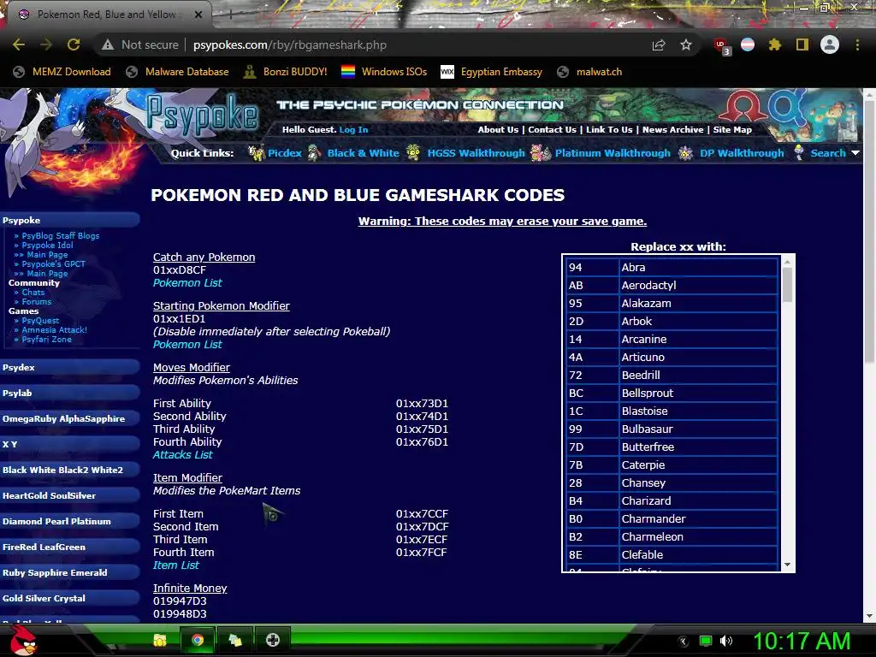Open the Not secure warning icon

[108, 44]
